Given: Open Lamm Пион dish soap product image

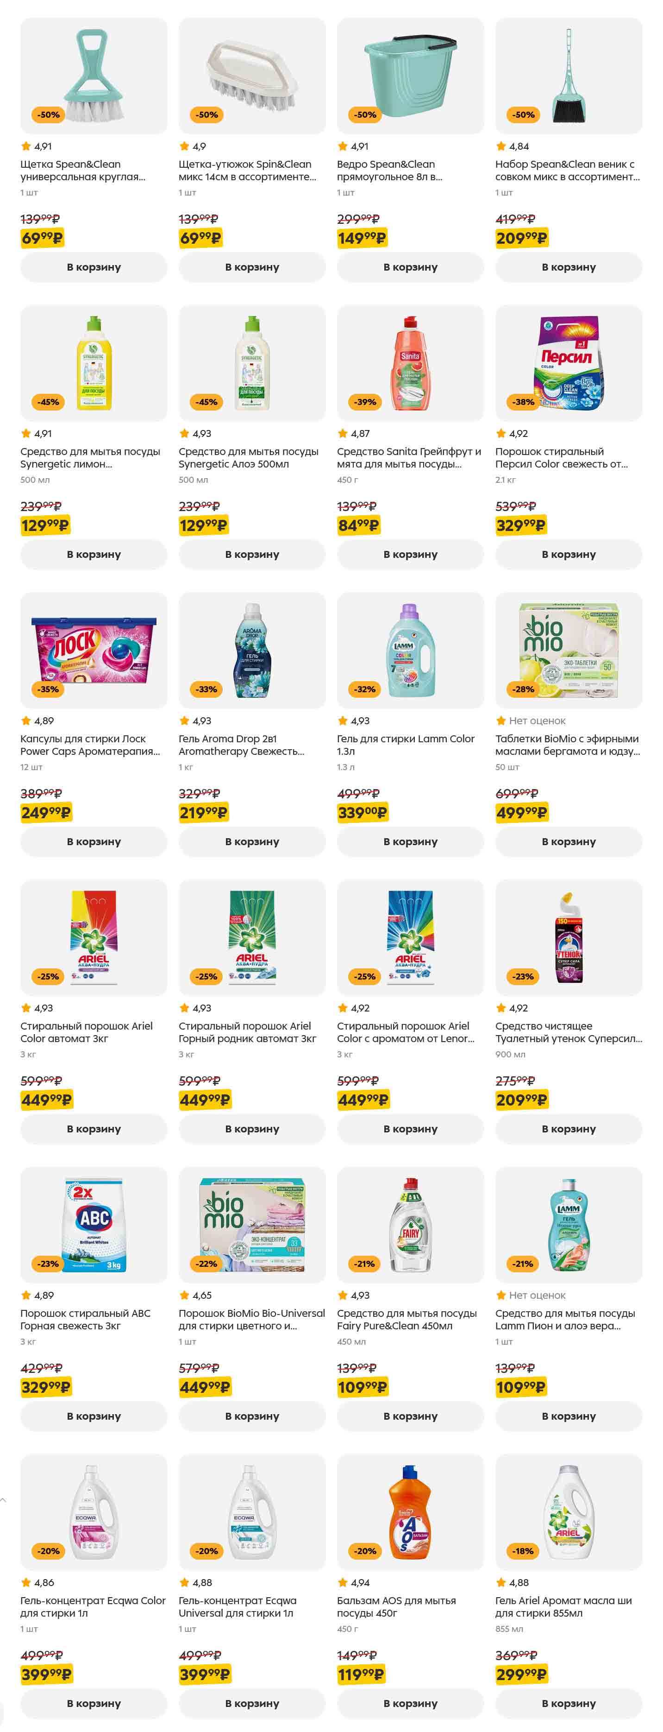Looking at the screenshot, I should tap(568, 1224).
